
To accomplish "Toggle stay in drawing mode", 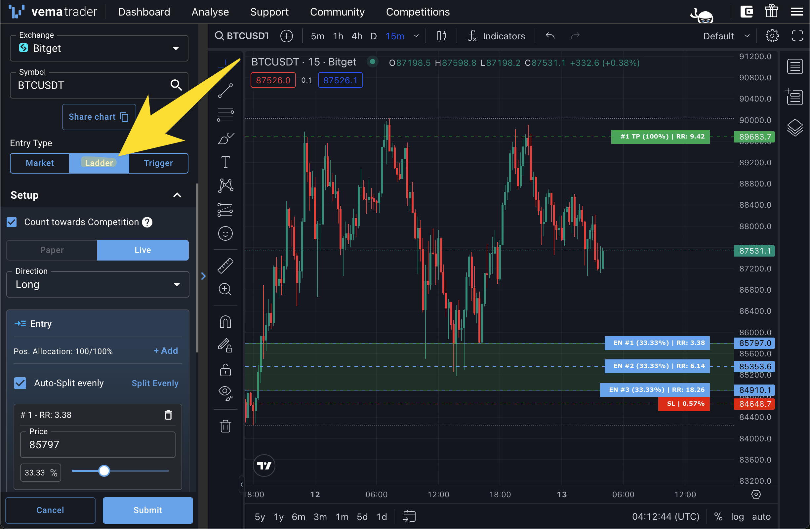I will 225,346.
